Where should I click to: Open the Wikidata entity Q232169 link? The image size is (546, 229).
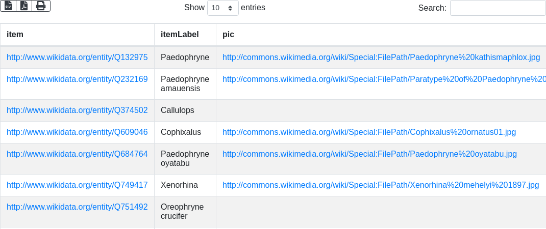click(77, 79)
